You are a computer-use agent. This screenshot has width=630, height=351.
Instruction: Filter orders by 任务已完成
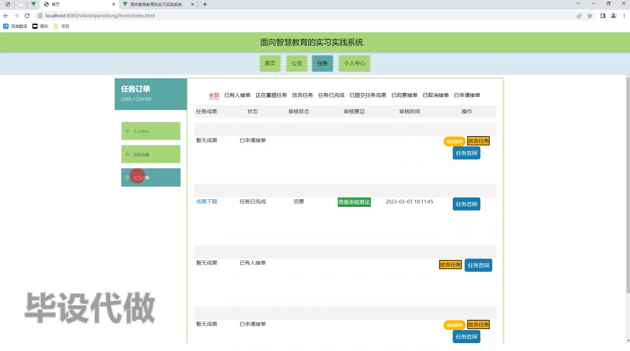pos(331,95)
